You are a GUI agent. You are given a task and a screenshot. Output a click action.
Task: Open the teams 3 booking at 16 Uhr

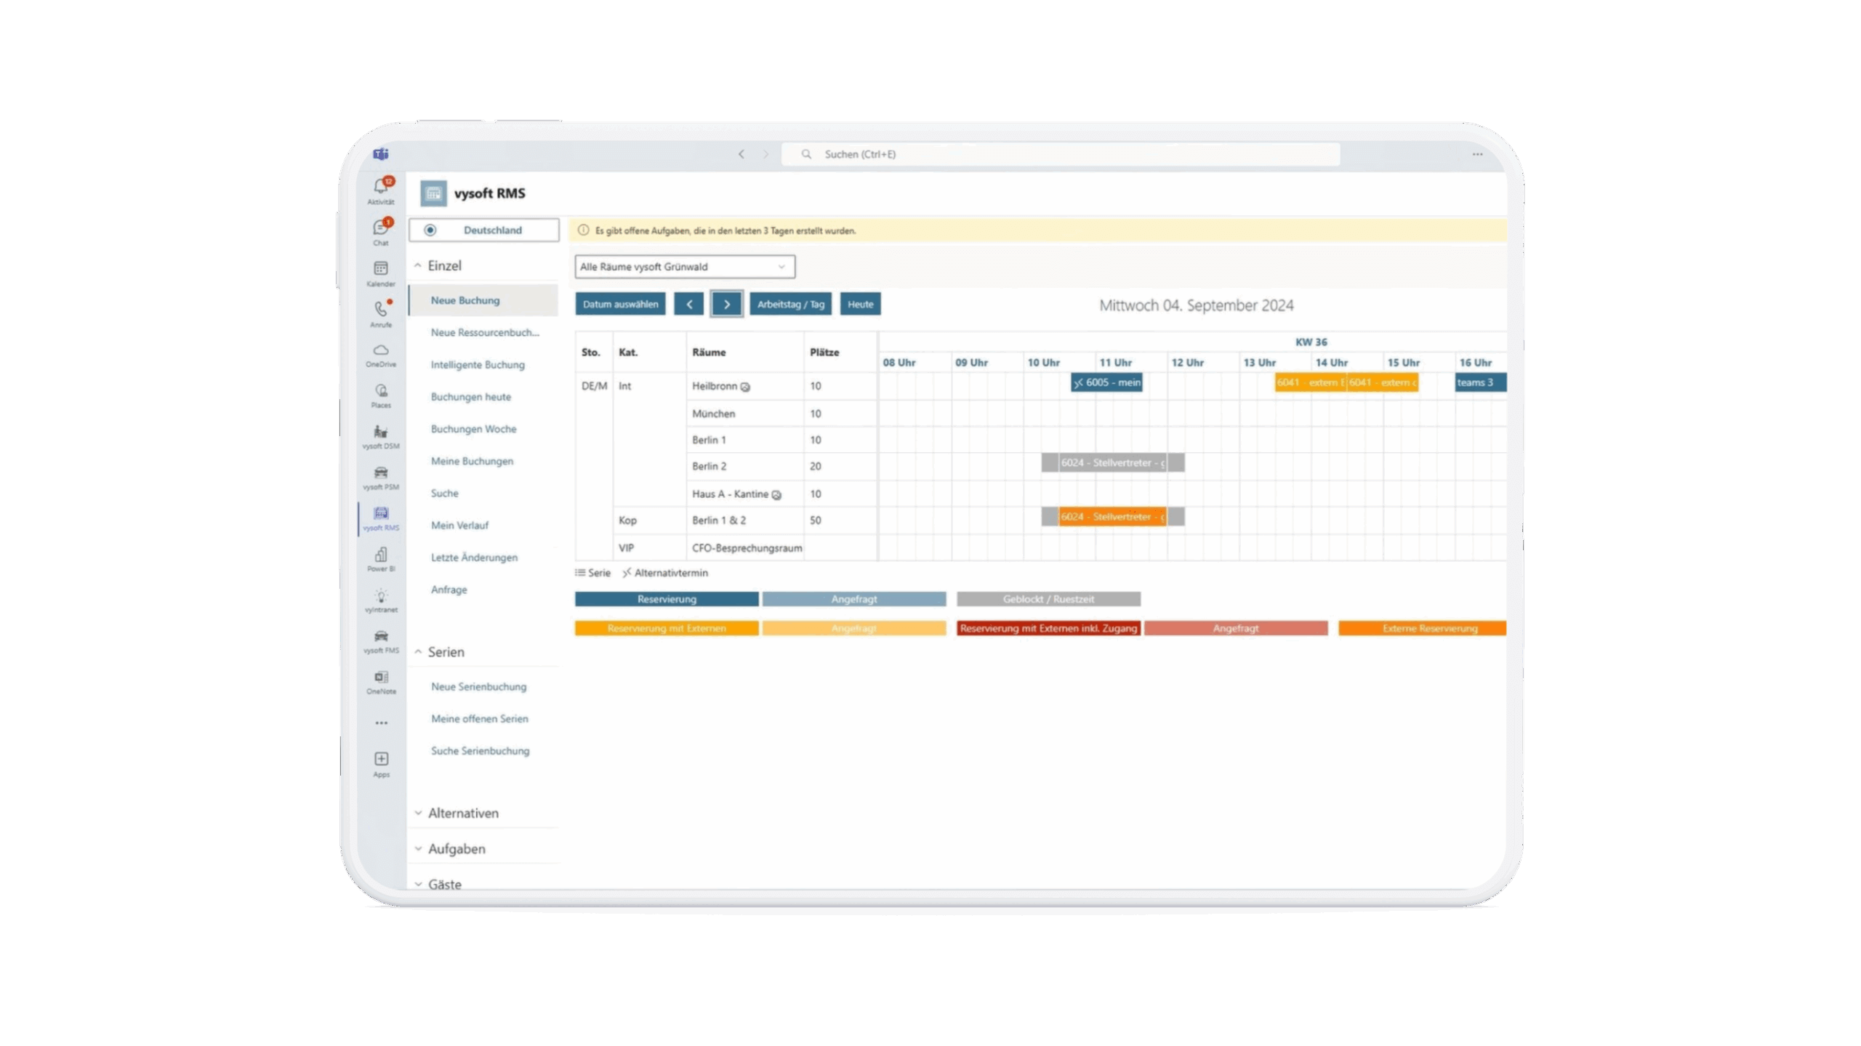click(x=1480, y=382)
